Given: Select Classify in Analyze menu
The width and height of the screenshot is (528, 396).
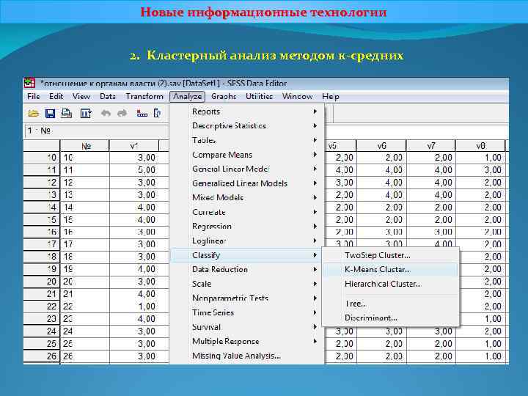Looking at the screenshot, I should click(x=247, y=255).
